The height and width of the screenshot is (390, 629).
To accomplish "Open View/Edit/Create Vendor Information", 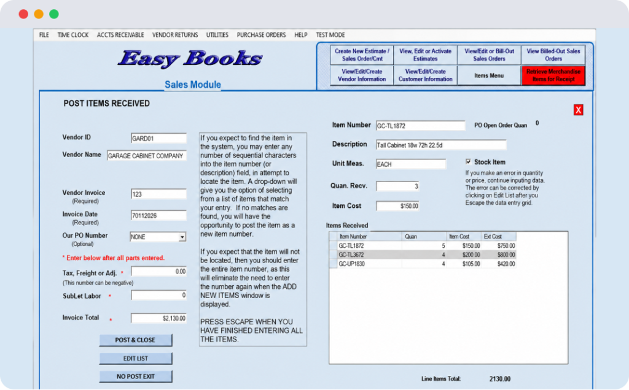I will pyautogui.click(x=362, y=75).
